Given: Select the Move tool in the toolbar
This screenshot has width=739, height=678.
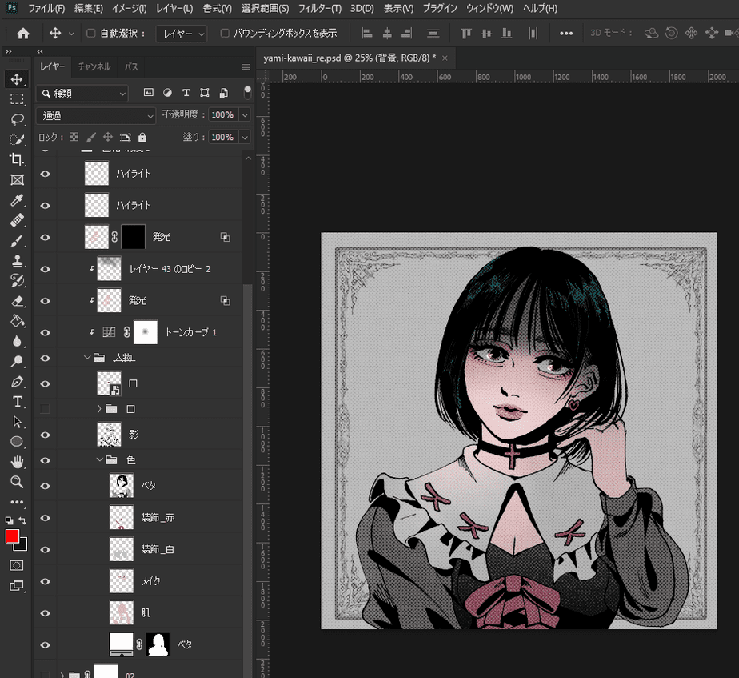Looking at the screenshot, I should (17, 79).
